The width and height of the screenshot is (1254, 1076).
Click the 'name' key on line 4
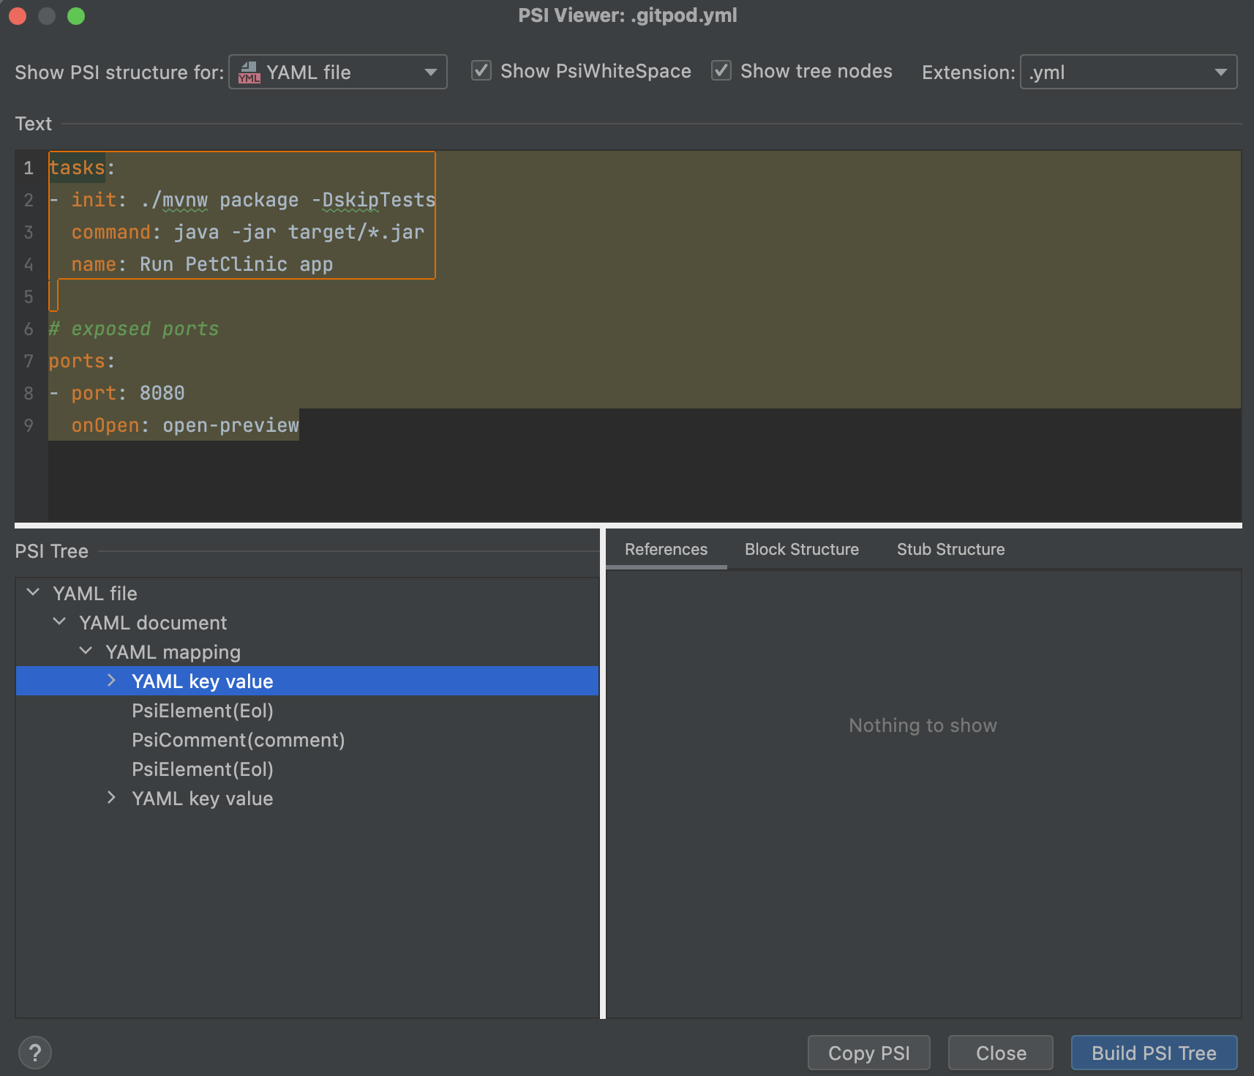94,264
